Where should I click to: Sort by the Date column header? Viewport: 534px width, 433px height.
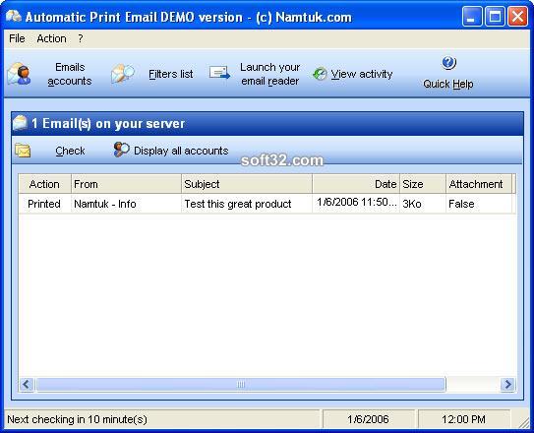(x=356, y=184)
